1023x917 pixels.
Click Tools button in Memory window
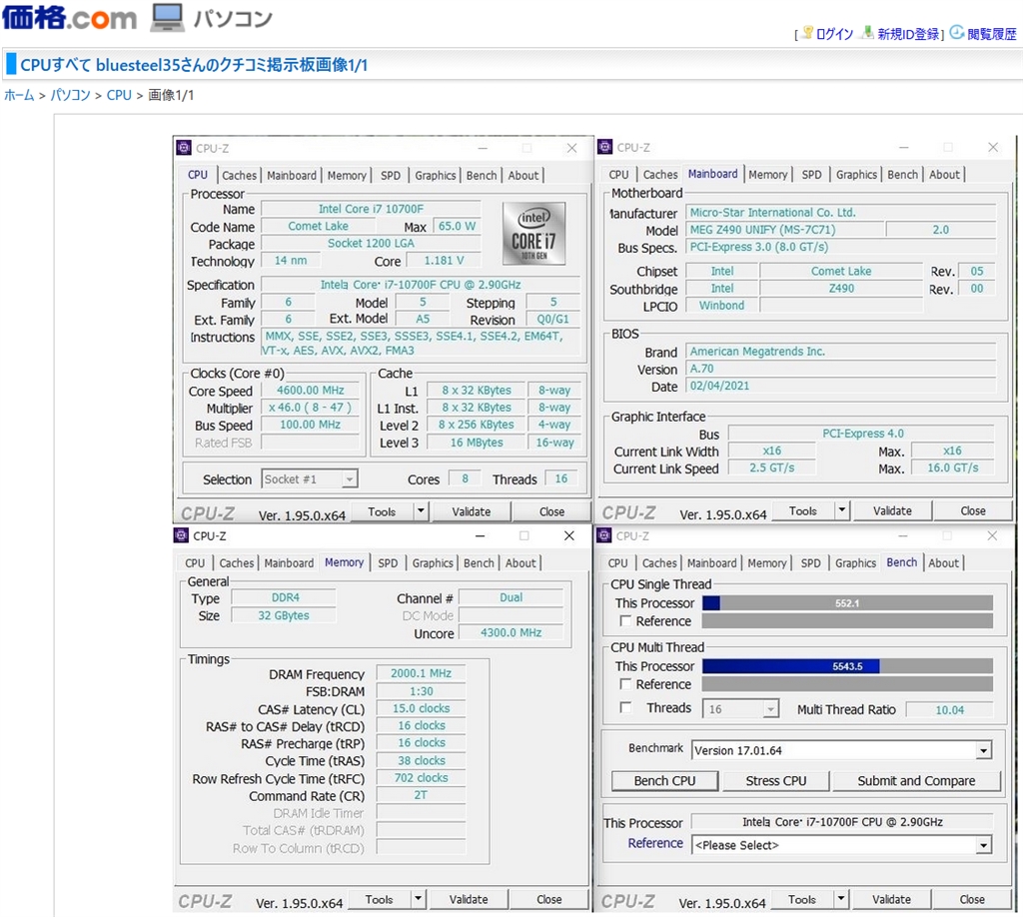point(379,899)
